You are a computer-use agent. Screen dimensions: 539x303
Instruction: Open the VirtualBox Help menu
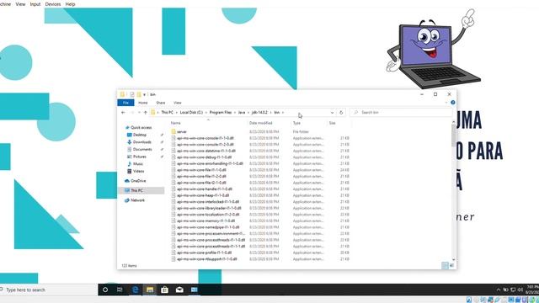pyautogui.click(x=70, y=4)
